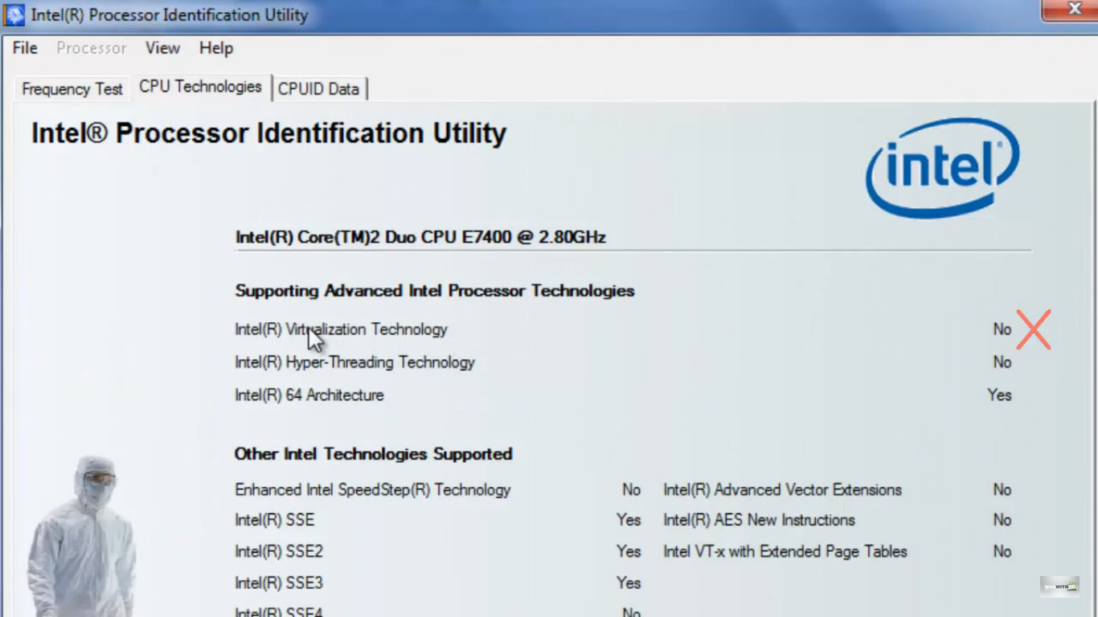Click the No value for VT-x Extended Page Tables
This screenshot has height=617, width=1098.
pyautogui.click(x=1002, y=552)
